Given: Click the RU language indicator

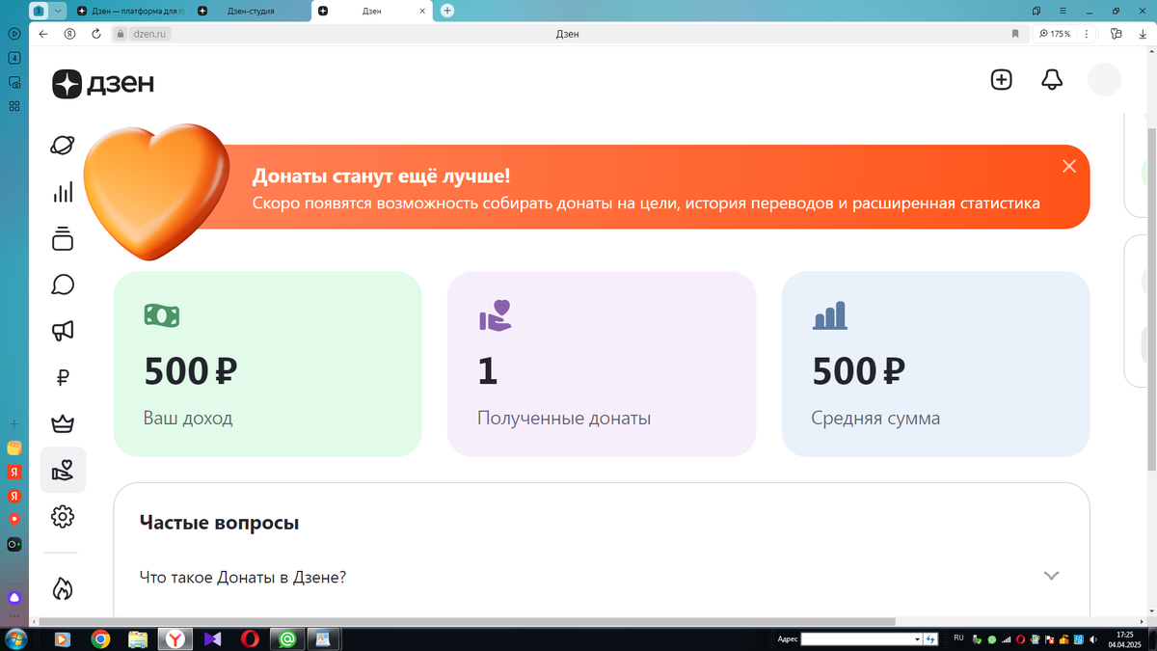Looking at the screenshot, I should pos(958,637).
